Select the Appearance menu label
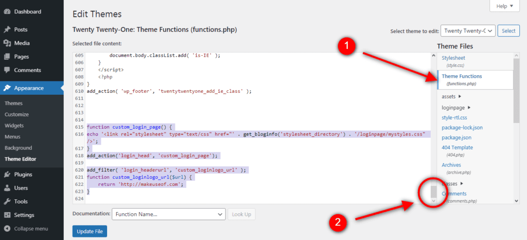The image size is (527, 240). coord(29,88)
